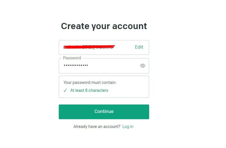Click the red scribble hiding the email
Viewport: 226px width, 148px height.
point(89,47)
